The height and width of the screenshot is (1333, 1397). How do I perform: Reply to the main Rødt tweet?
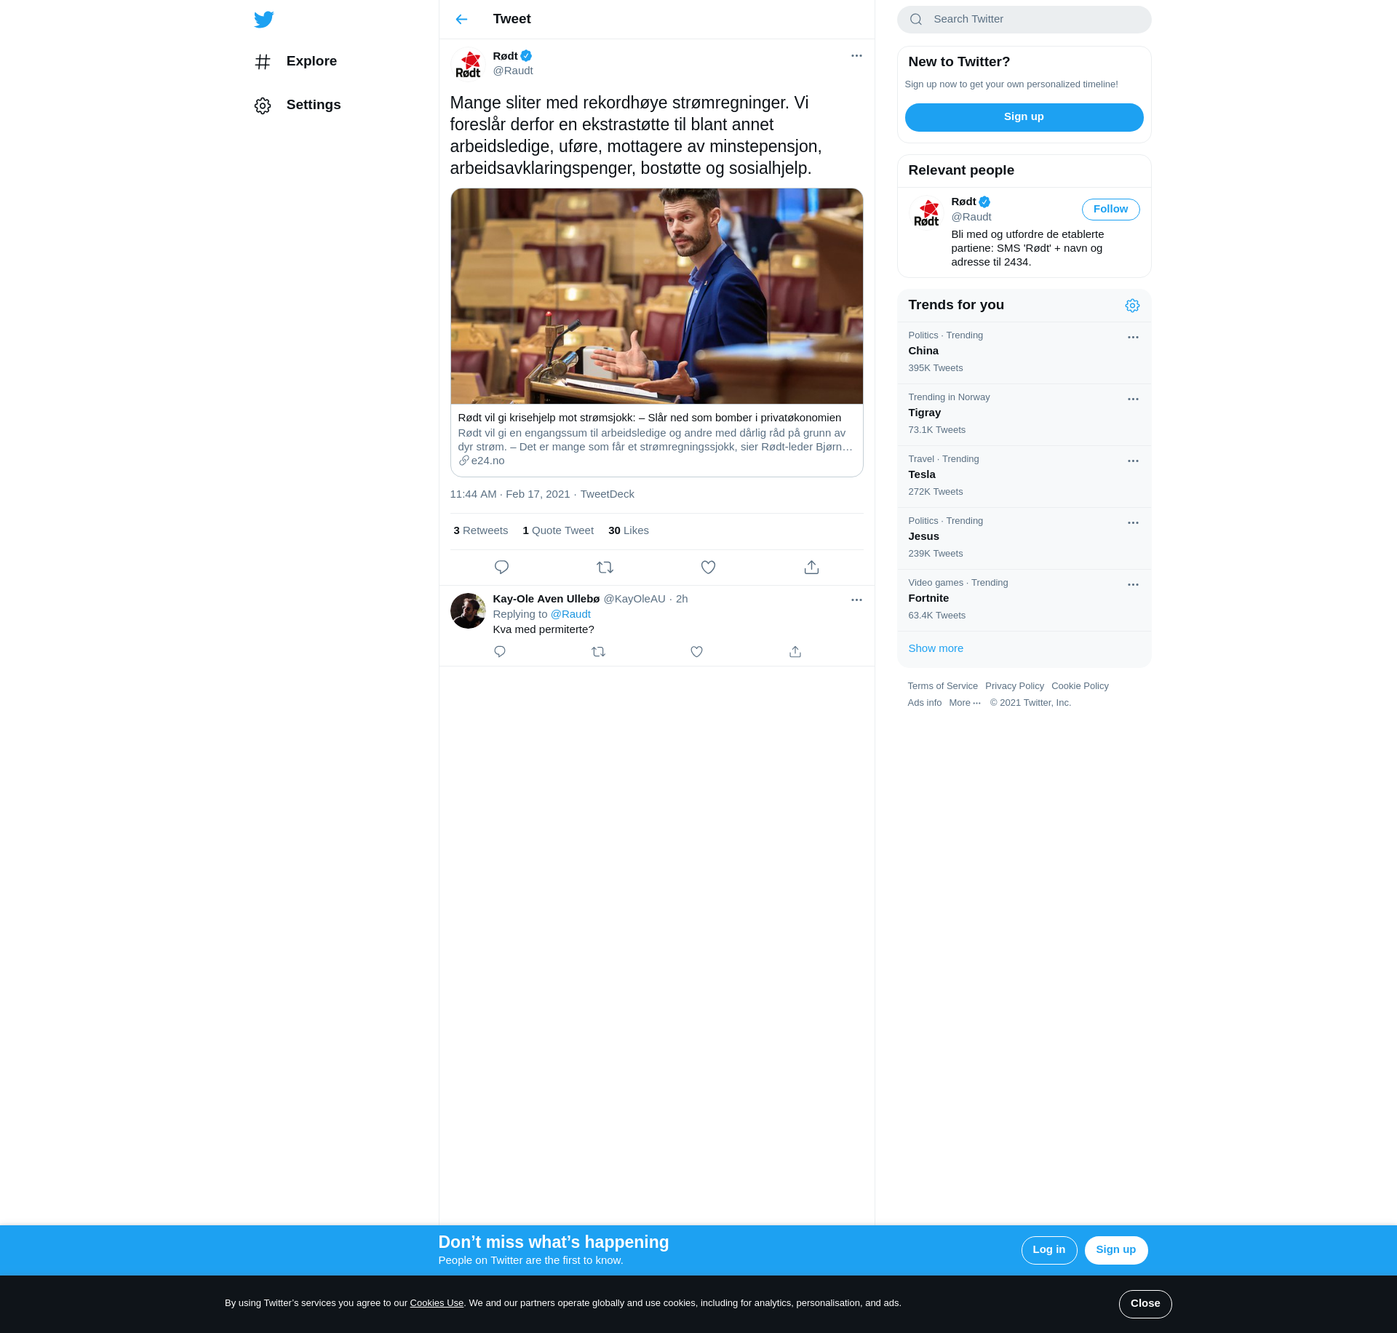point(501,568)
